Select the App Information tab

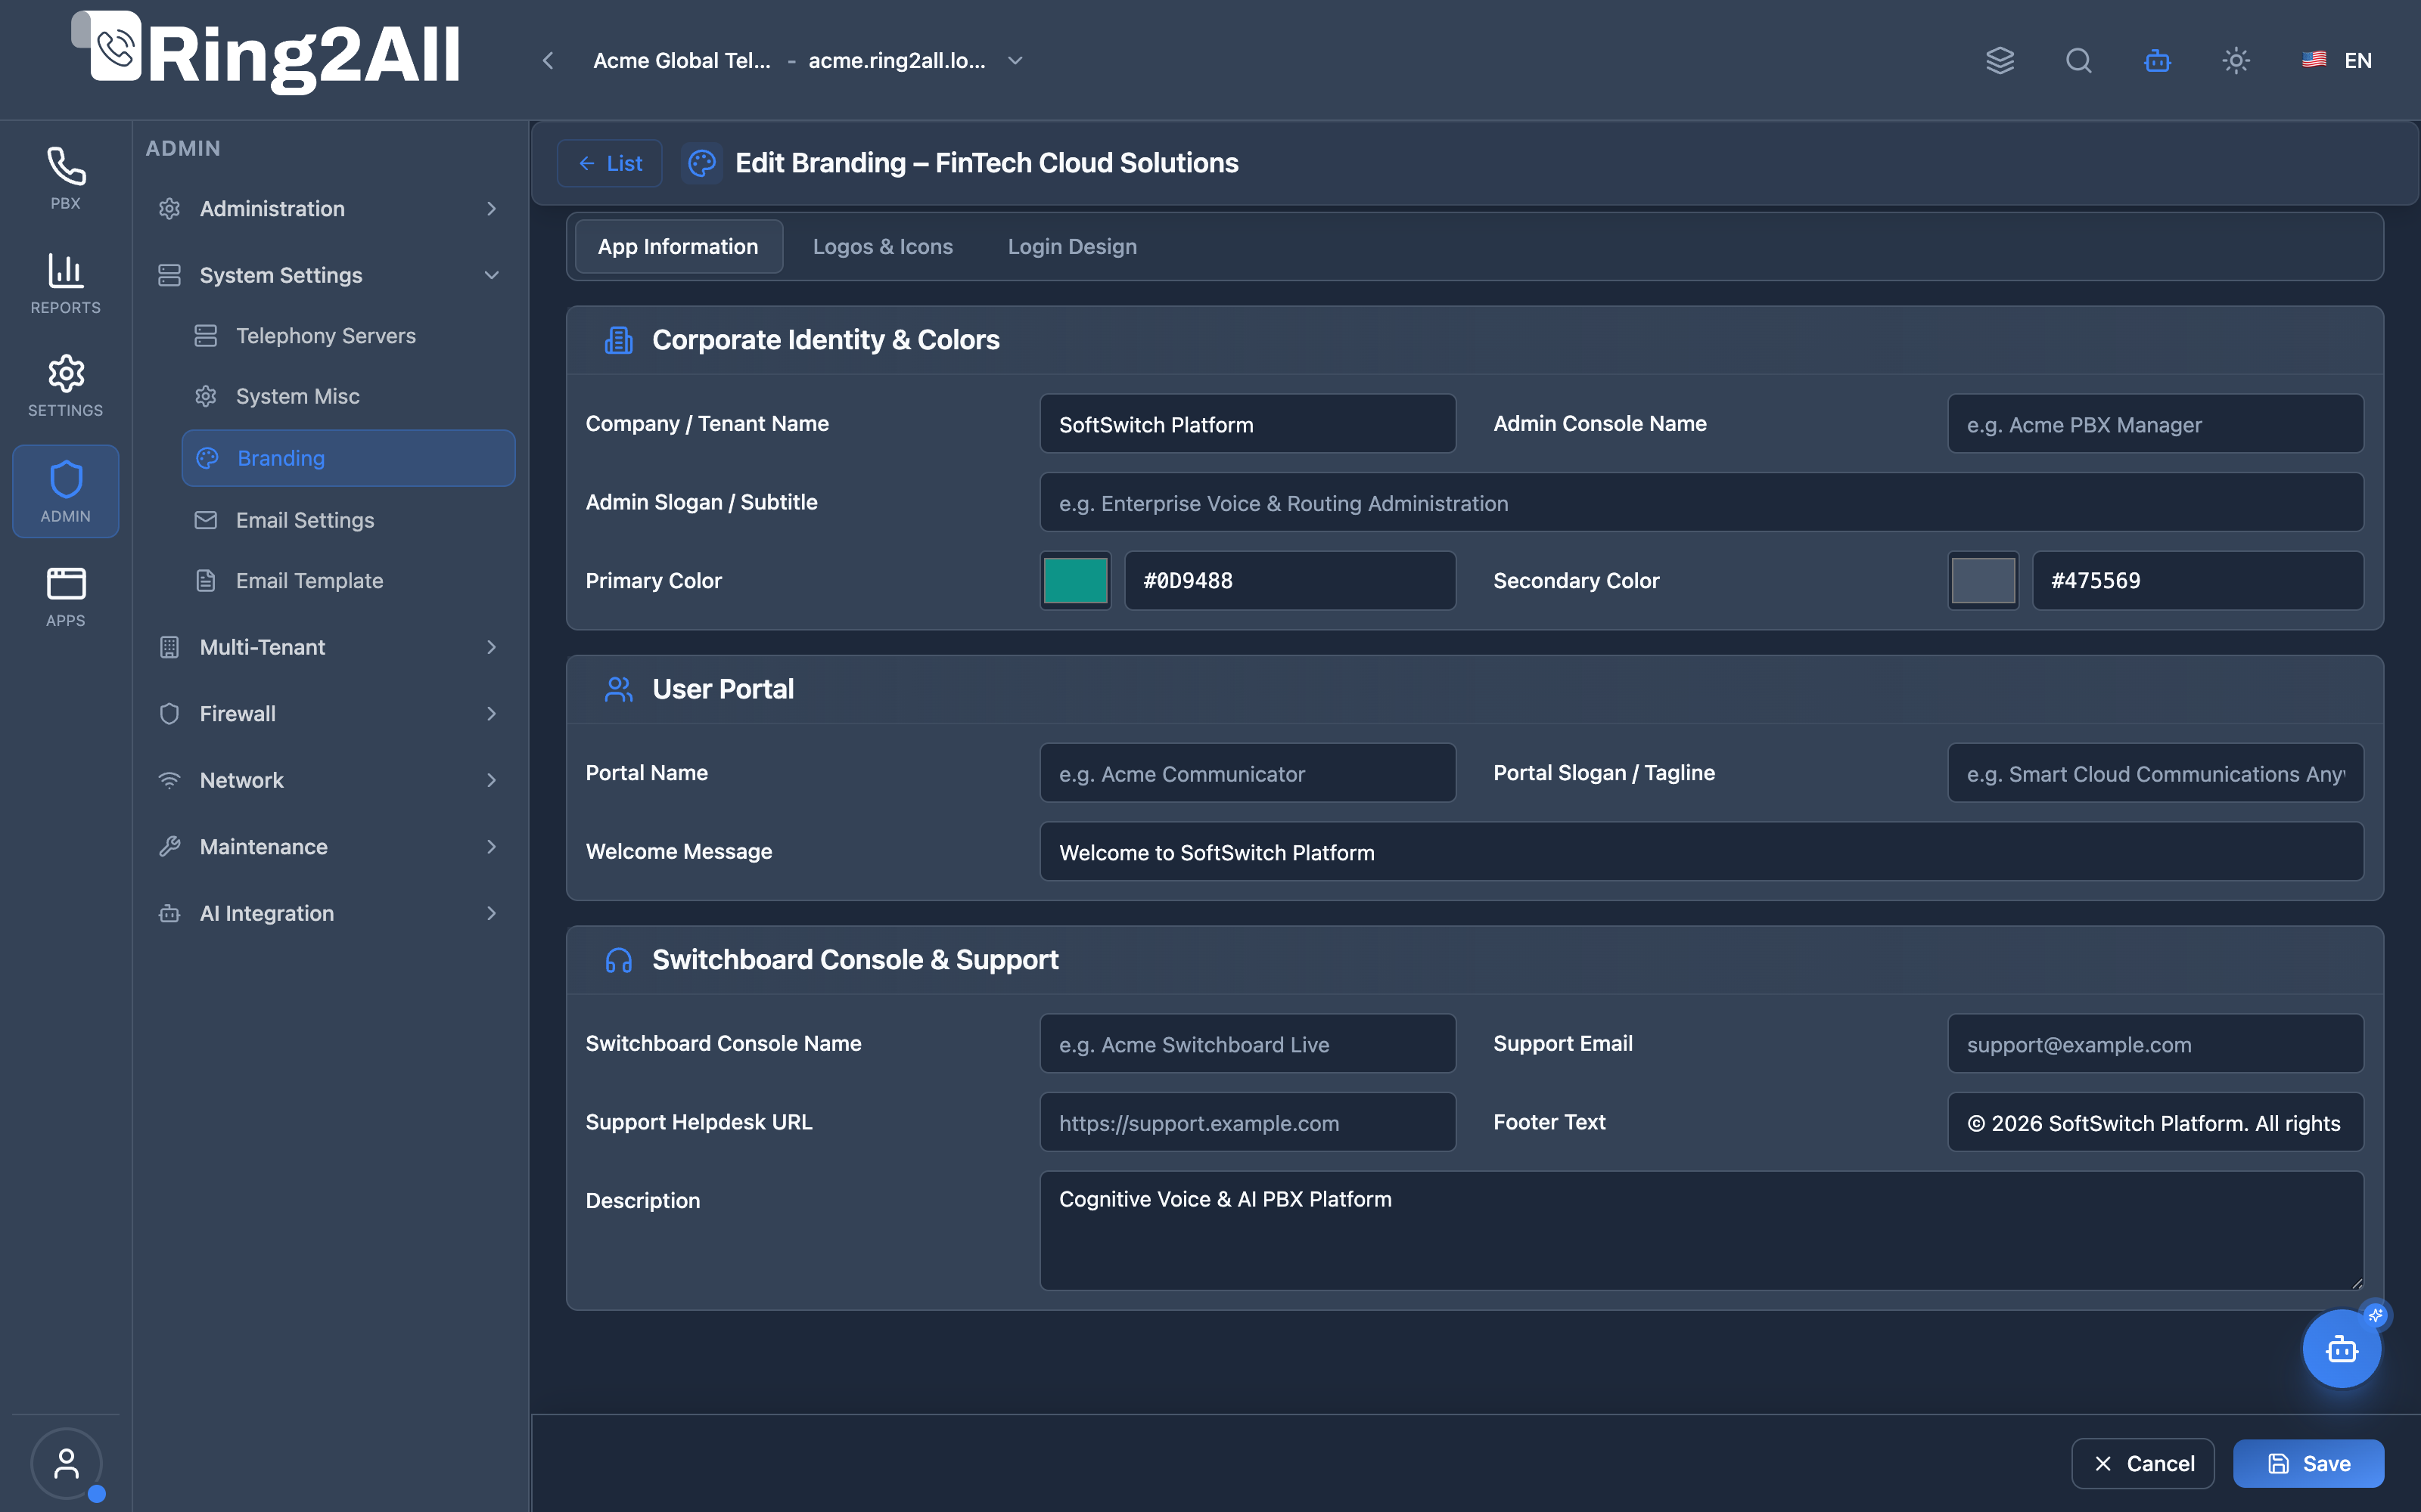(679, 247)
